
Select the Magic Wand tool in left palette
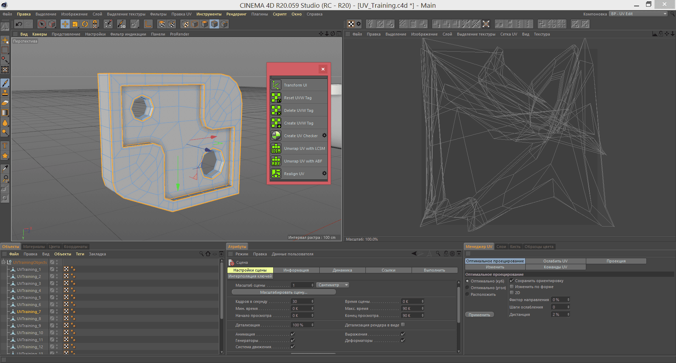tap(5, 60)
